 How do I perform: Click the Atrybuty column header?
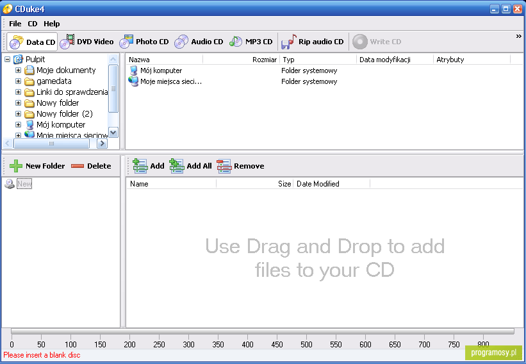472,60
